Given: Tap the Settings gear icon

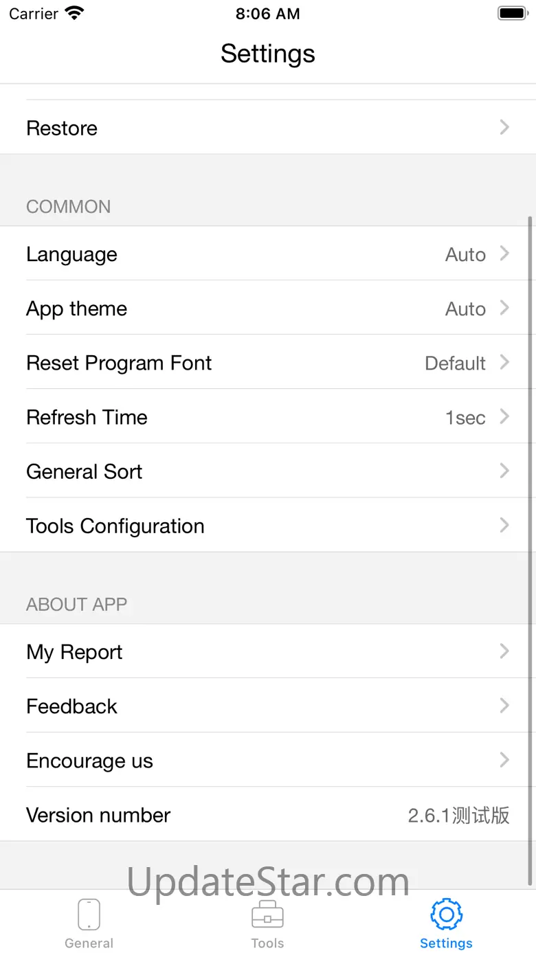Looking at the screenshot, I should coord(446,914).
